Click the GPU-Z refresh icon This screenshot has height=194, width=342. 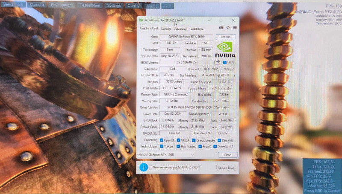pos(228,28)
